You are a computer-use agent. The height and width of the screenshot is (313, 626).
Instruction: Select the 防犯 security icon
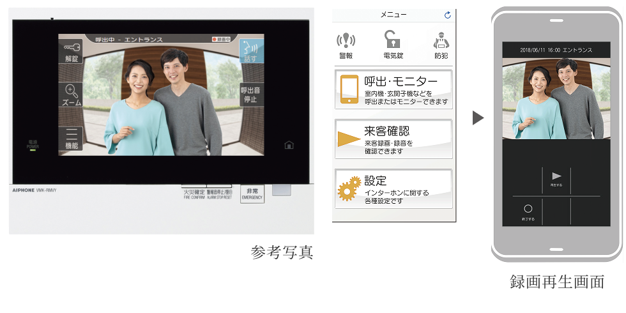(x=441, y=45)
